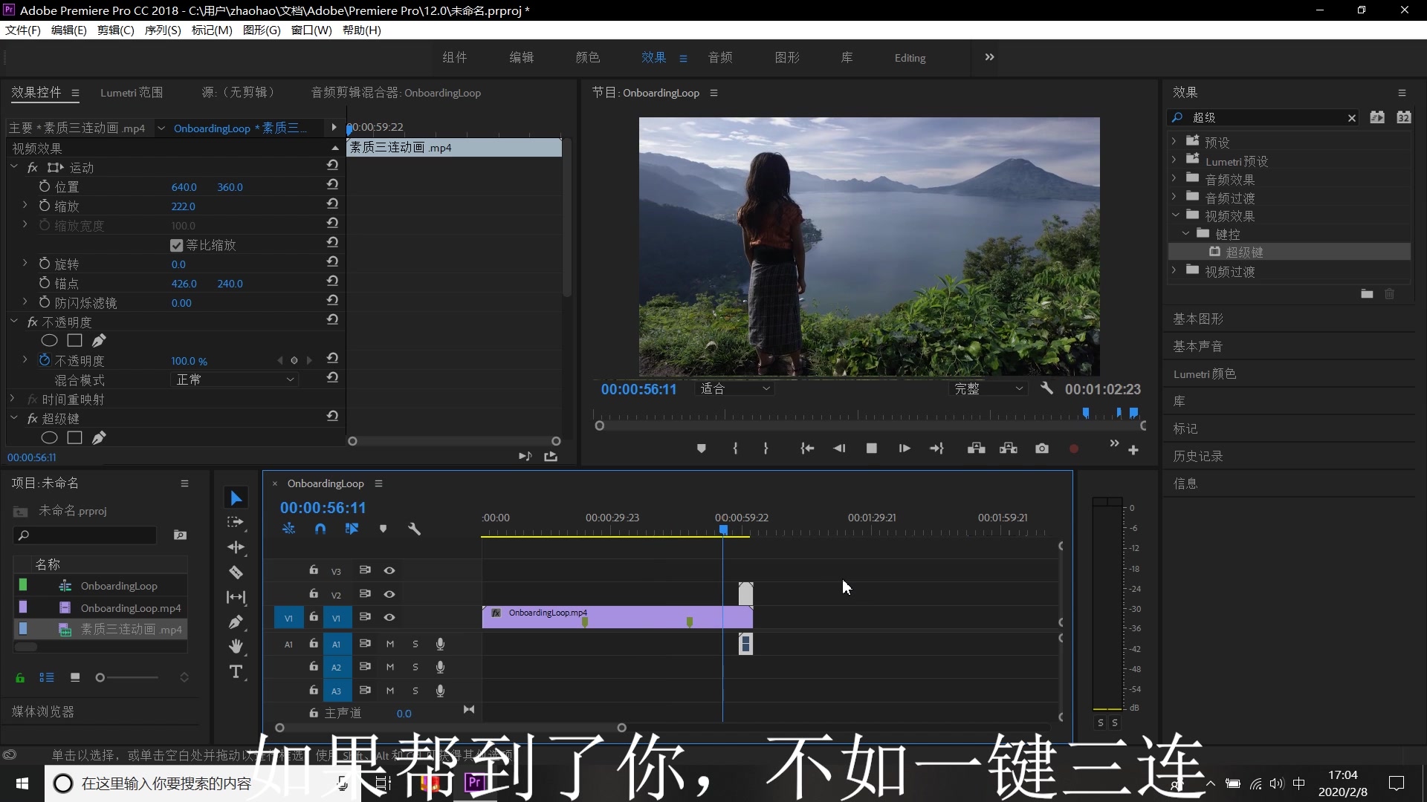The image size is (1427, 802).
Task: Open 混合模式 blend mode dropdown
Action: click(235, 379)
